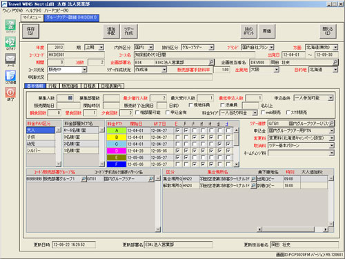The height and width of the screenshot is (259, 345).
Task: Open the ヘルプ(H) menu
Action: pos(34,10)
